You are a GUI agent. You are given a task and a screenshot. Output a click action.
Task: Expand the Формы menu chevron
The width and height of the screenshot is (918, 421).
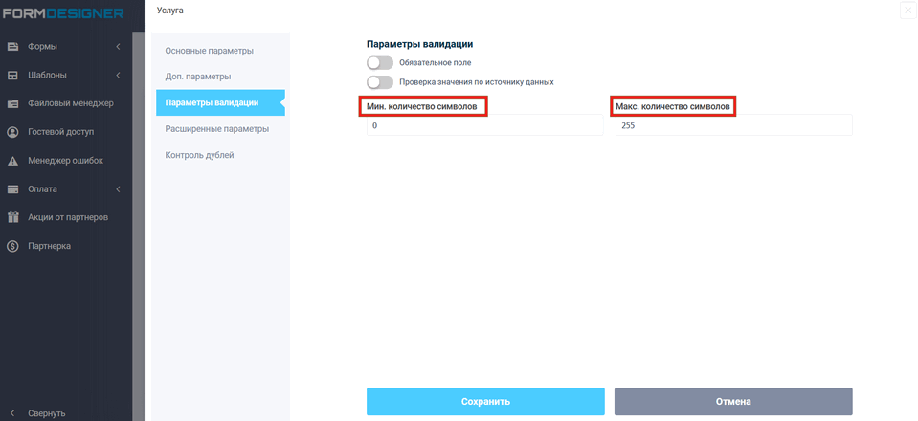[118, 46]
